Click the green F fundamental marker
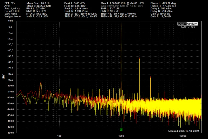This screenshot has width=208, height=139. pyautogui.click(x=121, y=129)
